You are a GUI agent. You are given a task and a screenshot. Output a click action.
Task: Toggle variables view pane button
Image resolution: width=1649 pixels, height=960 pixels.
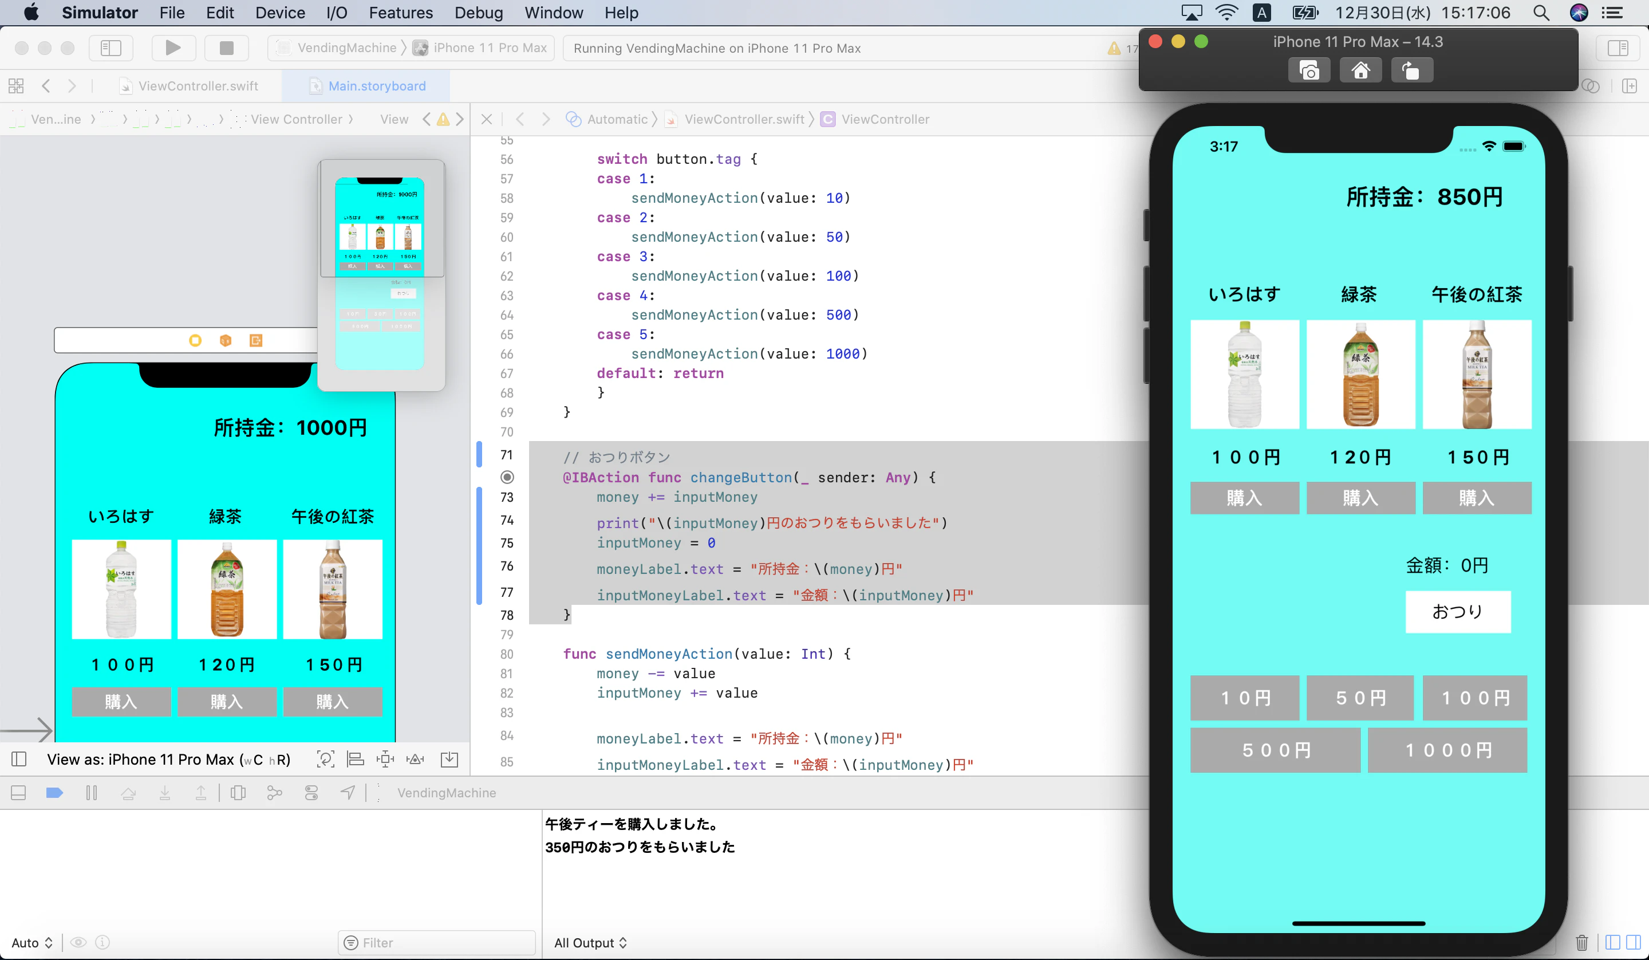point(1614,942)
